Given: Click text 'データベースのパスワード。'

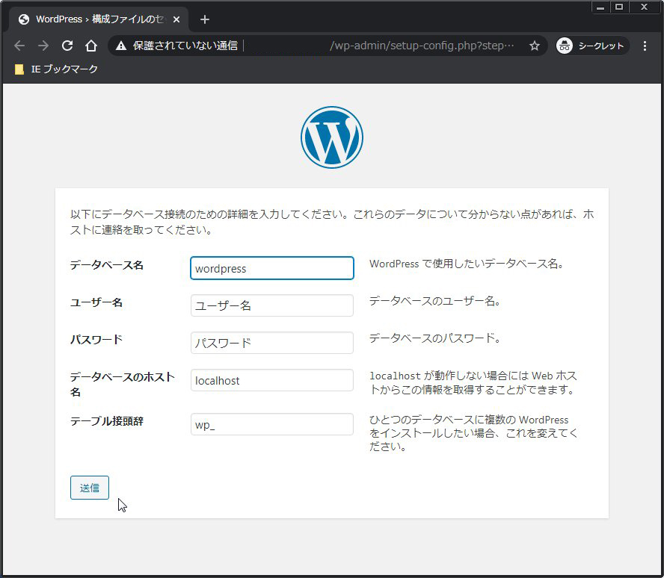Looking at the screenshot, I should tap(435, 338).
